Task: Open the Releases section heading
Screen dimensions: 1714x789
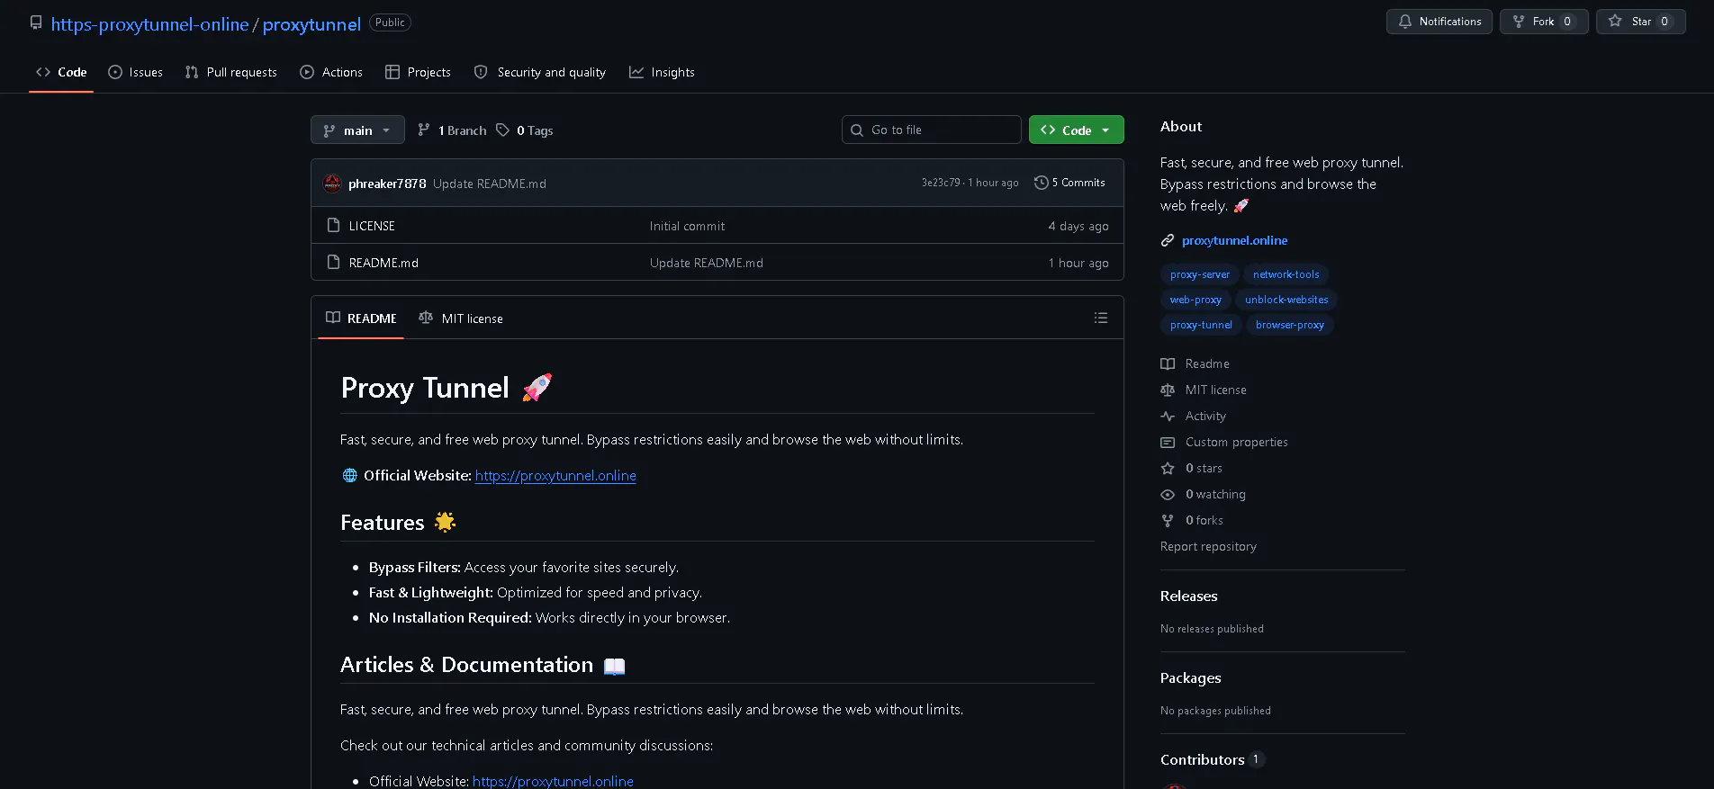Action: point(1188,596)
